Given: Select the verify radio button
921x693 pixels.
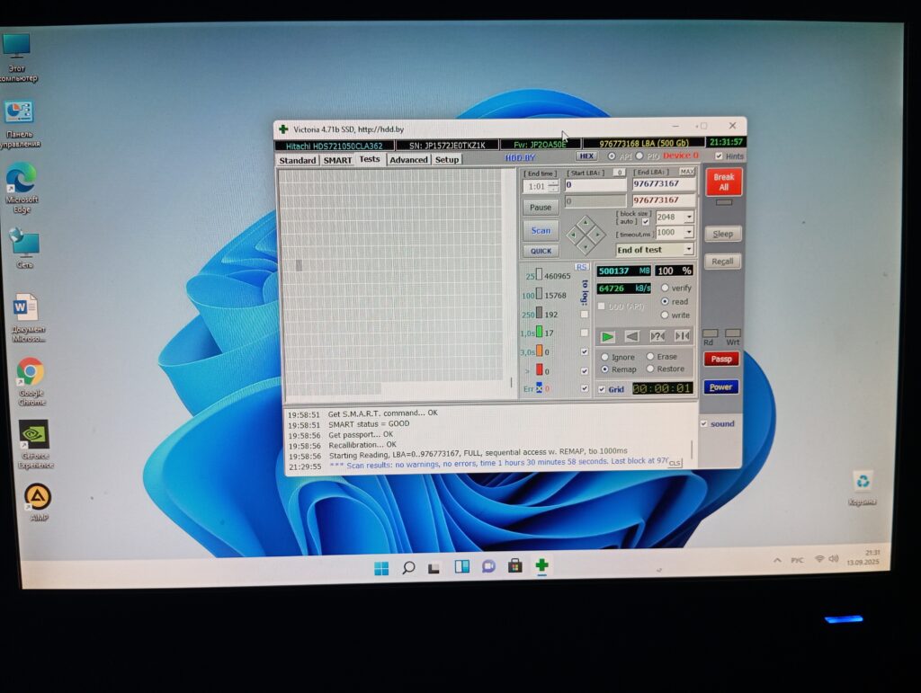Looking at the screenshot, I should tap(665, 289).
